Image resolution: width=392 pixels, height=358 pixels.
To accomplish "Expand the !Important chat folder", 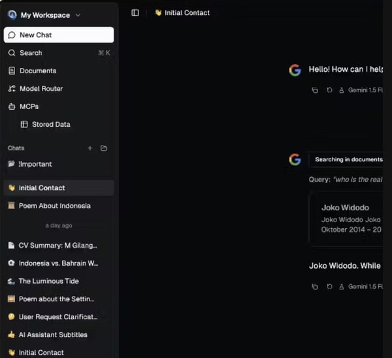I will (x=35, y=164).
